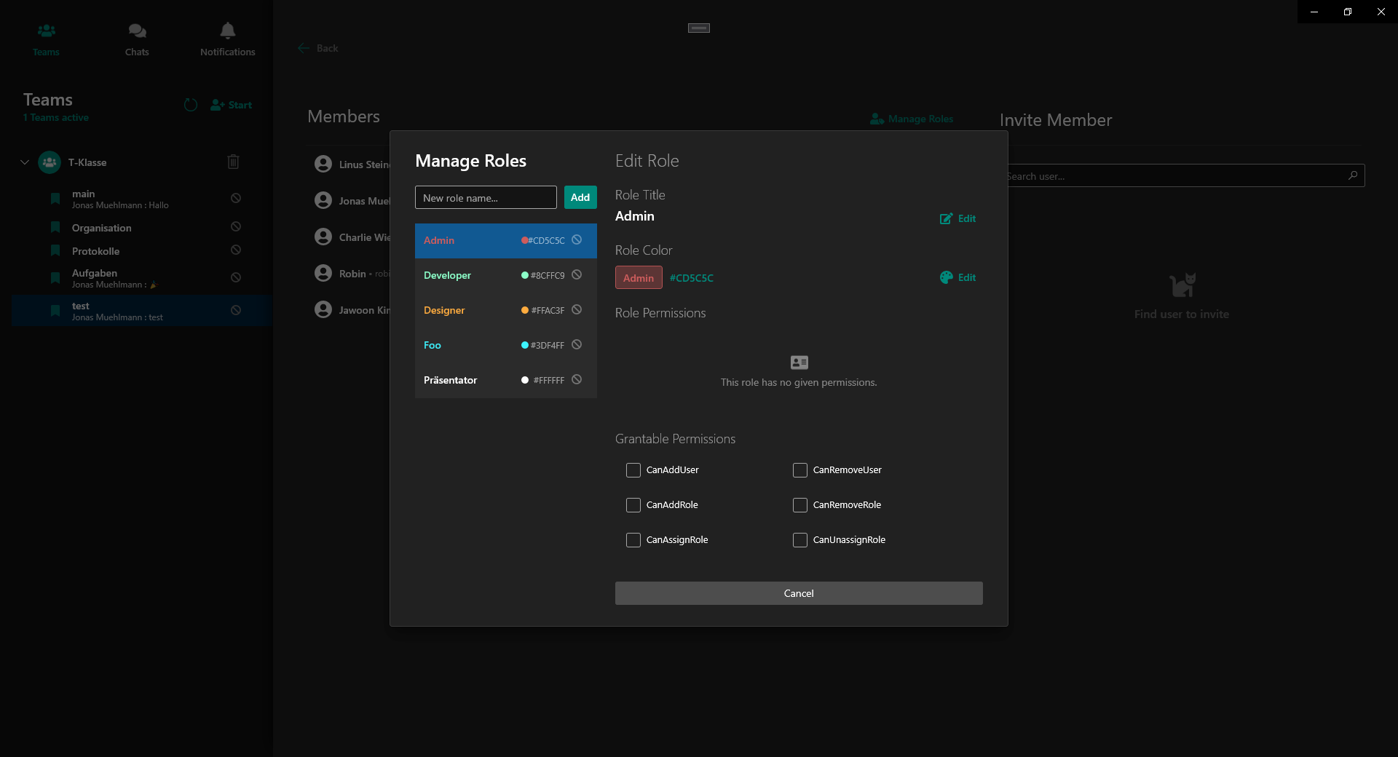Click the T-Klasse team avatar icon

(x=50, y=162)
